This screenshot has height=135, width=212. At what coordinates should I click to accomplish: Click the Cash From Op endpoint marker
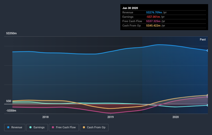pyautogui.click(x=208, y=95)
